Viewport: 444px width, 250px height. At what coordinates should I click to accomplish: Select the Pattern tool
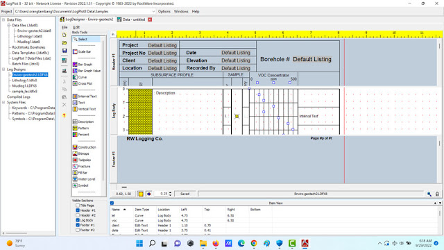[81, 128]
